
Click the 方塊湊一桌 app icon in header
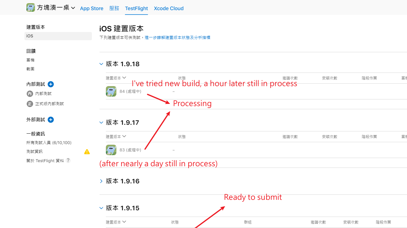[31, 8]
